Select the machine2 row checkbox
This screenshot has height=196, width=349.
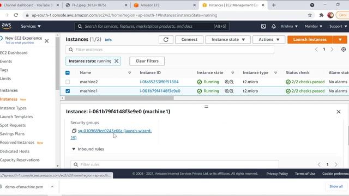68,82
